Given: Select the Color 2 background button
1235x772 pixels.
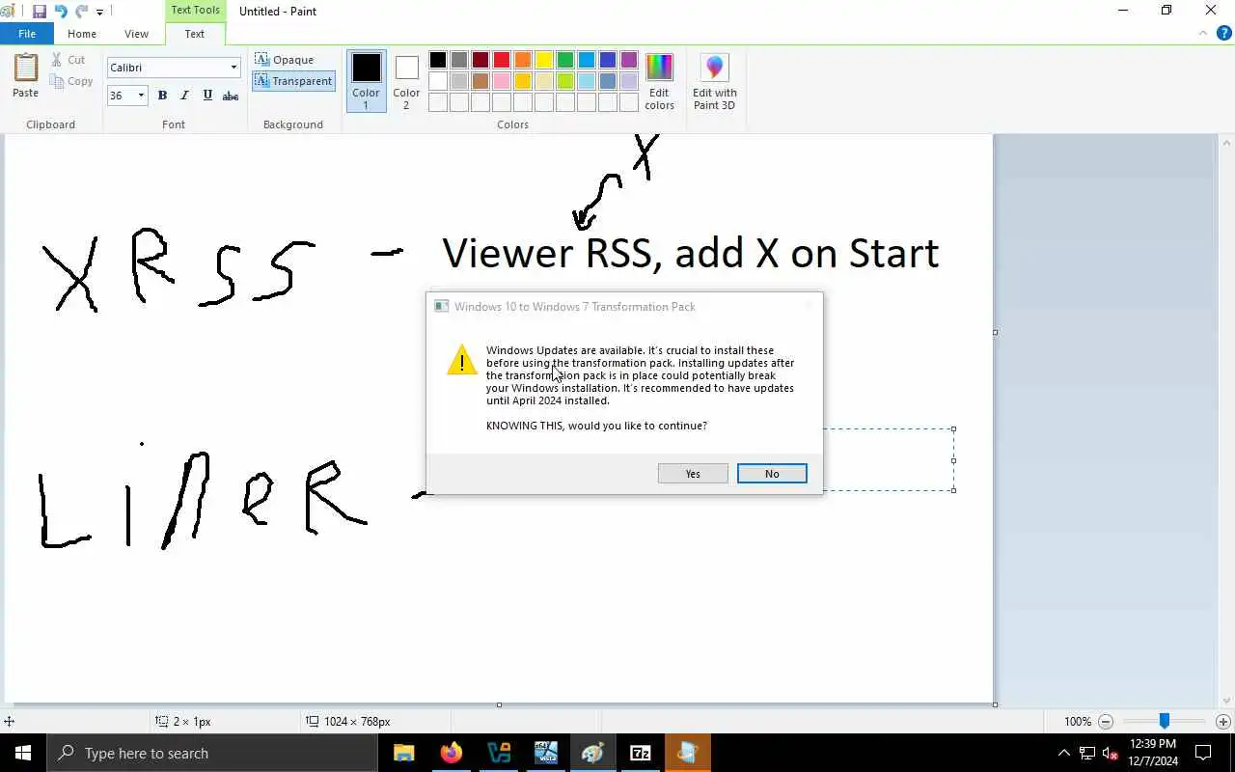Looking at the screenshot, I should [406, 81].
